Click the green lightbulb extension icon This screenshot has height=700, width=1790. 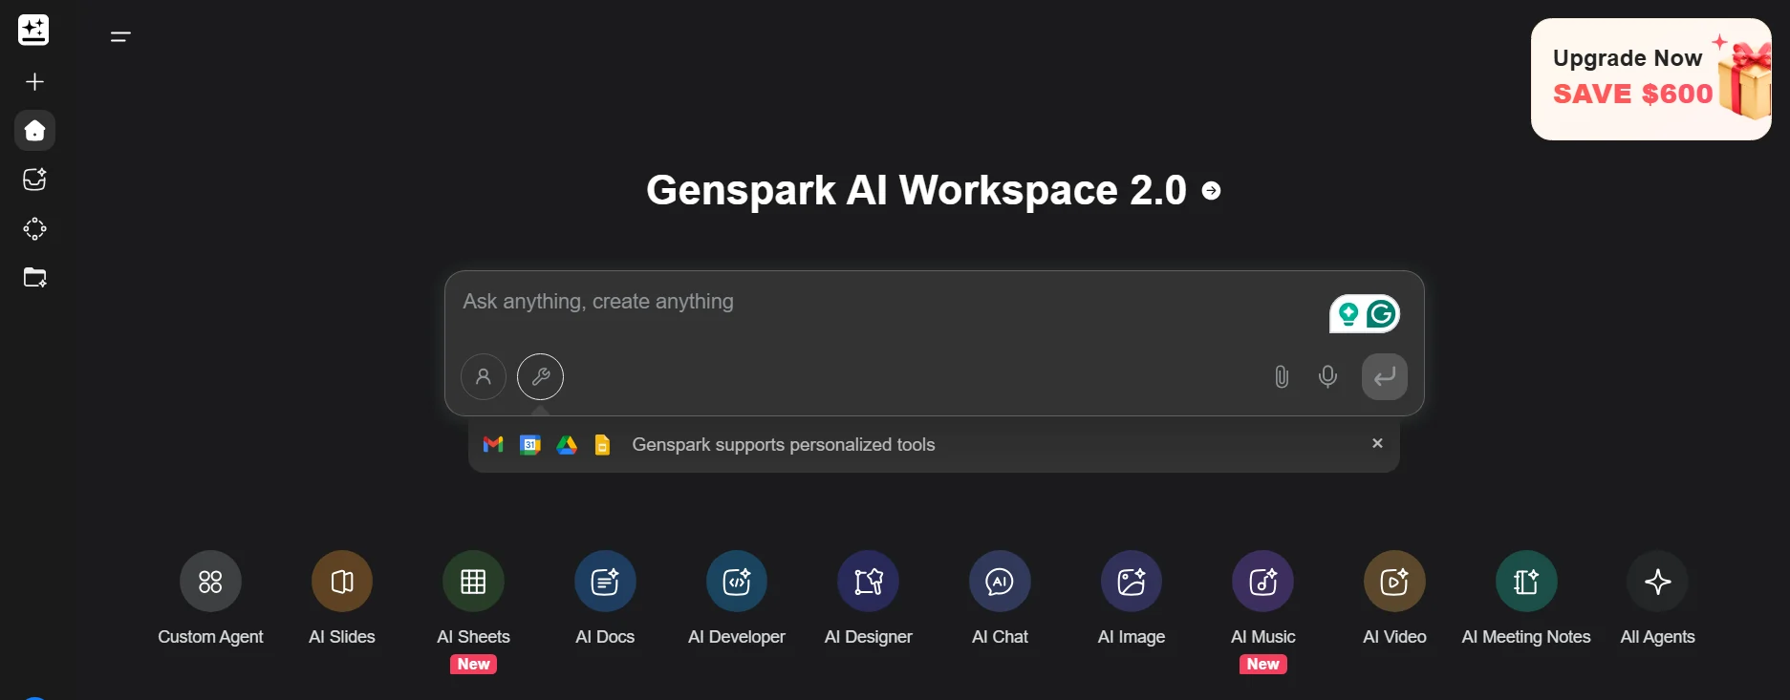click(x=1348, y=313)
